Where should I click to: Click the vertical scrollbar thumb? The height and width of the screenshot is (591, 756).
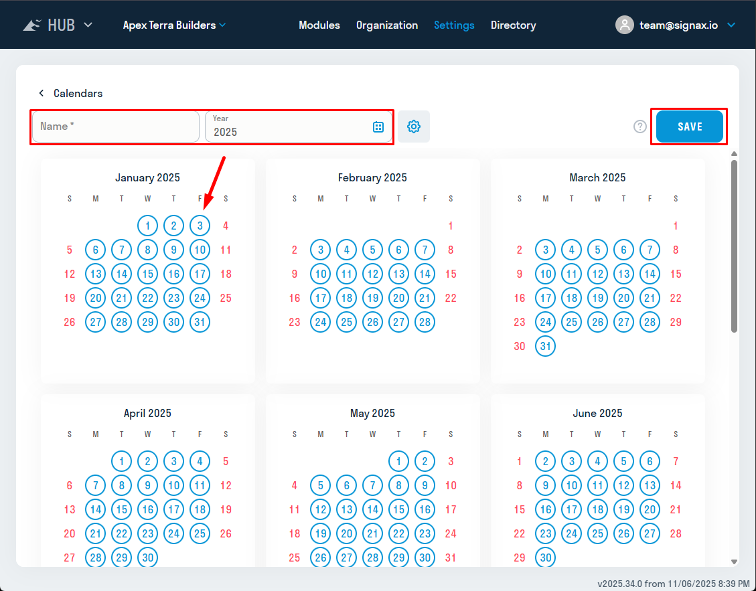click(734, 246)
